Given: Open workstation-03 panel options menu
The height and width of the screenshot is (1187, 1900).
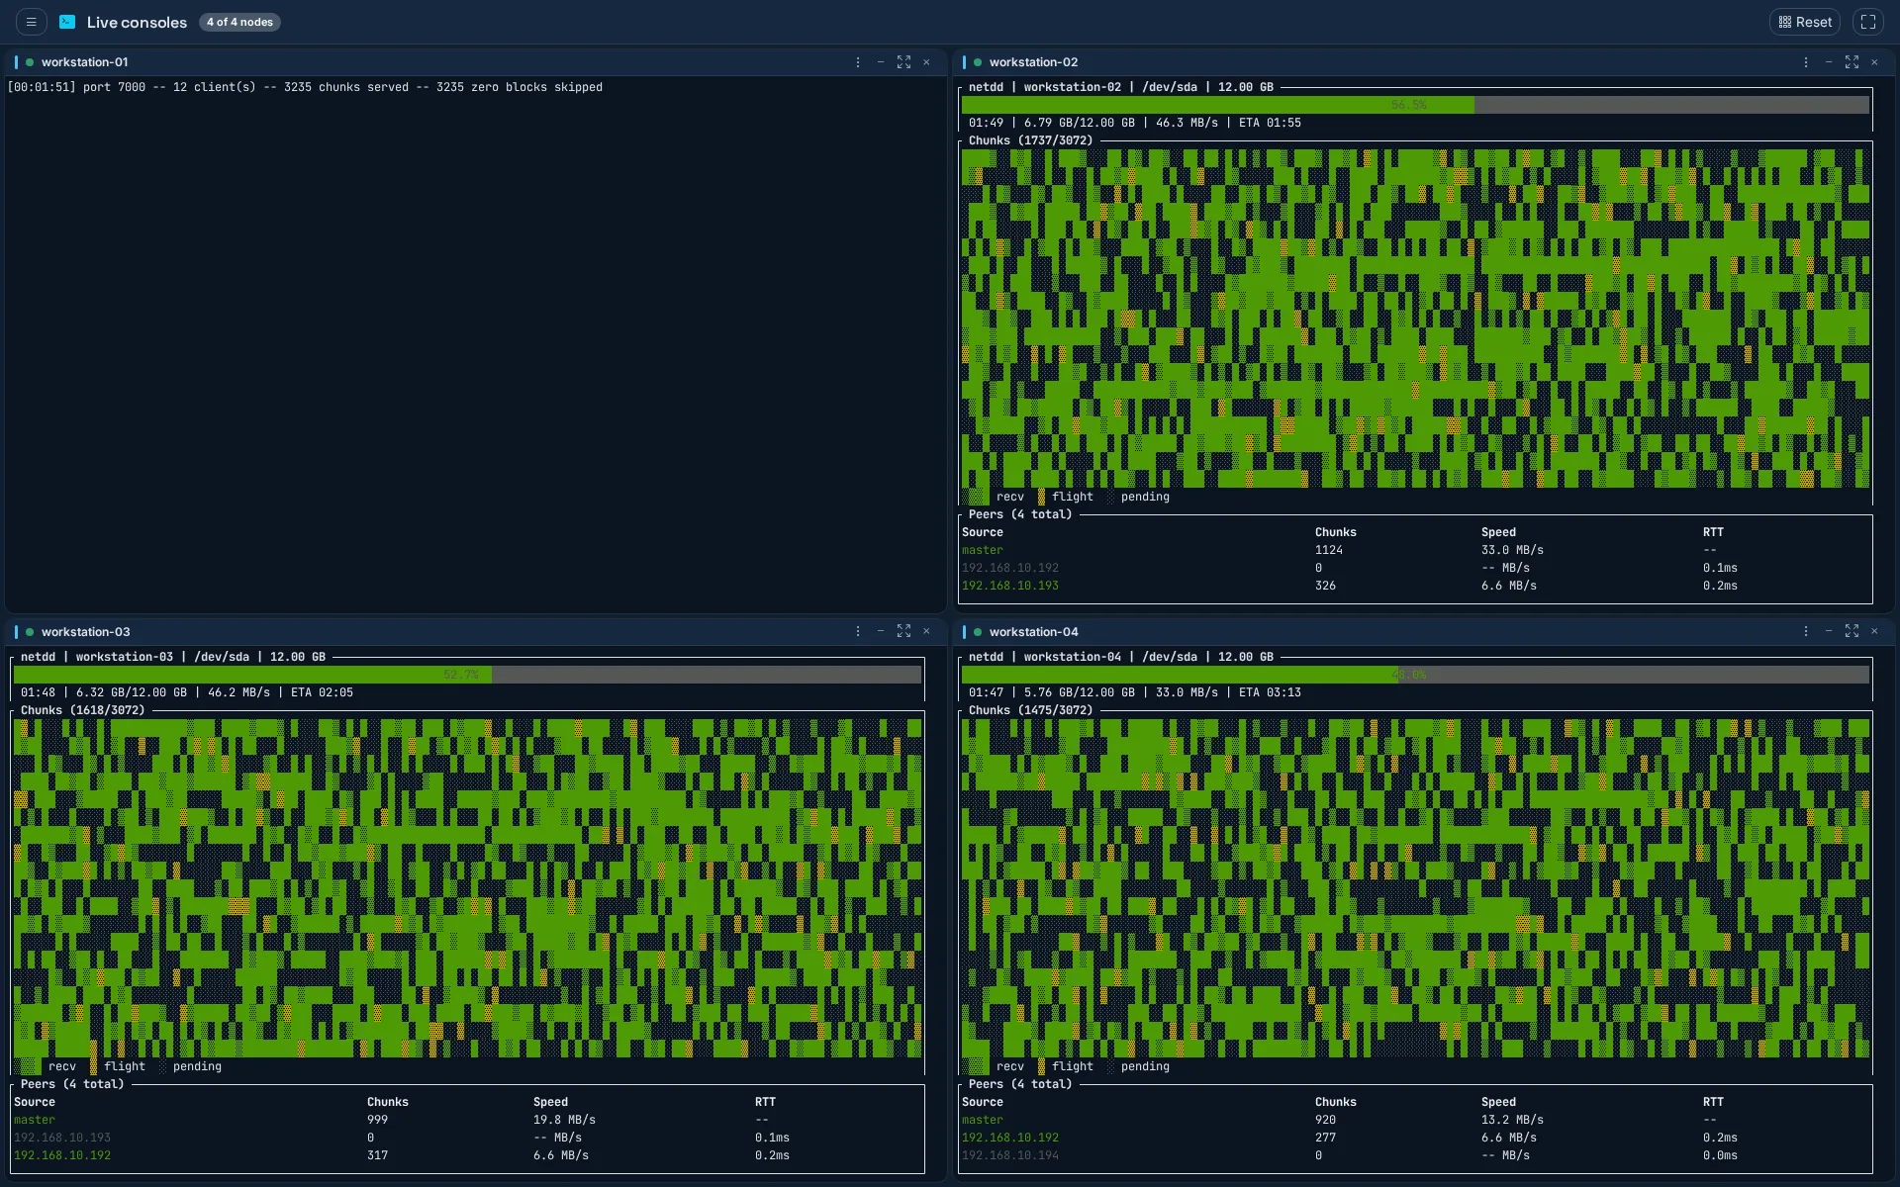Looking at the screenshot, I should click(x=858, y=632).
